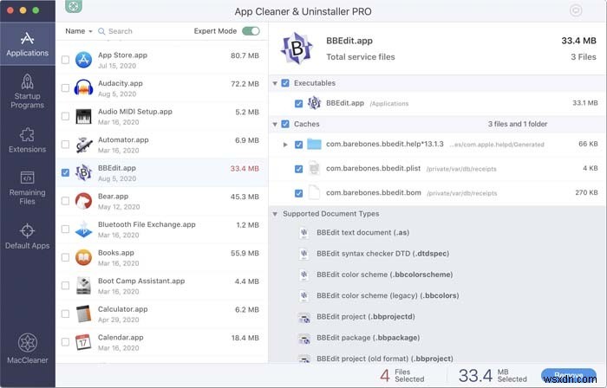This screenshot has height=388, width=607.
Task: Click the Books app icon
Action: (x=83, y=257)
